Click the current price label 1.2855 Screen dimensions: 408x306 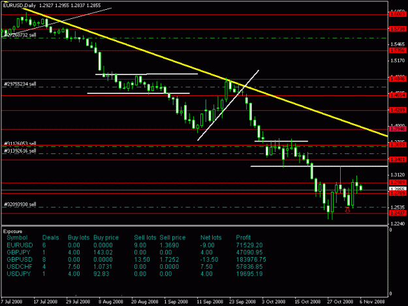(398, 189)
